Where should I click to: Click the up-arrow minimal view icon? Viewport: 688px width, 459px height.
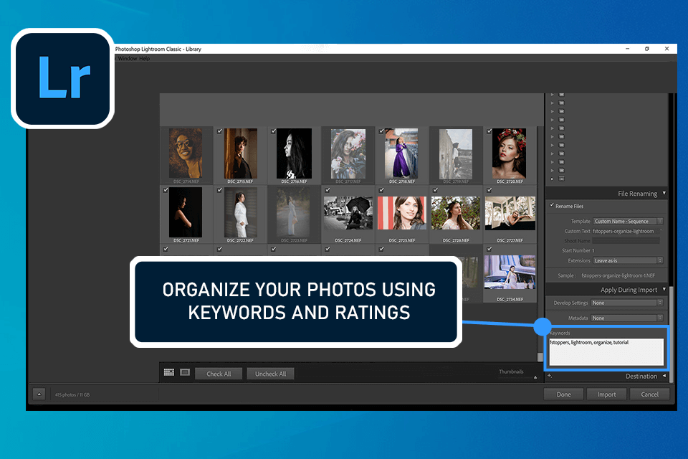39,394
